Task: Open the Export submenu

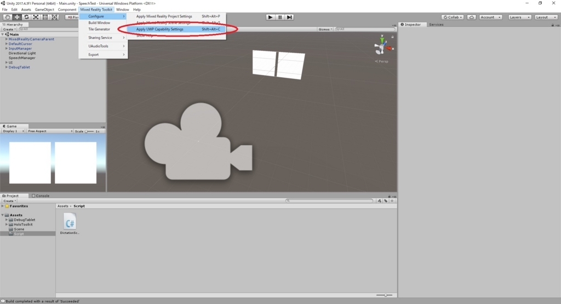Action: click(x=103, y=55)
